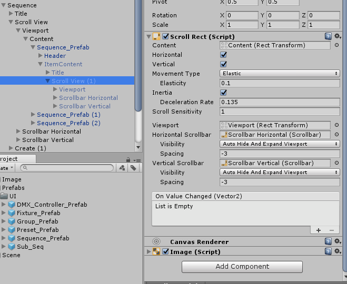Open Horizontal Scrollbar Visibility dropdown
Image resolution: width=347 pixels, height=284 pixels.
(x=280, y=144)
